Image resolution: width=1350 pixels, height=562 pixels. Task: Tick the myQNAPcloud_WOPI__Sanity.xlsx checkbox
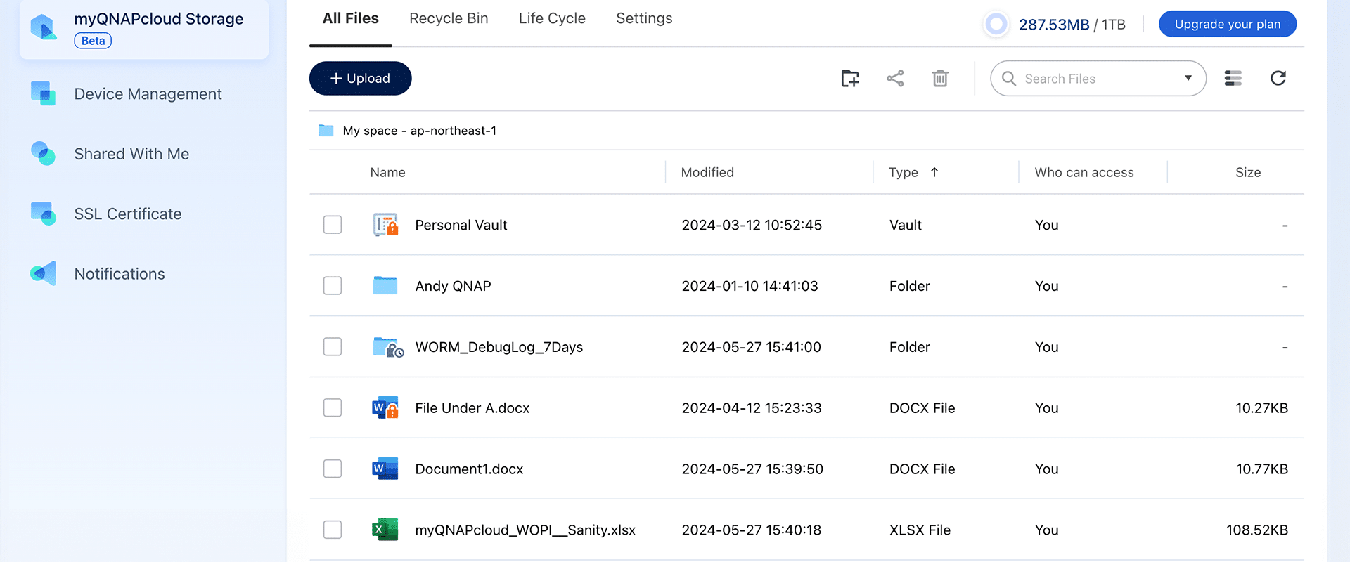point(333,530)
